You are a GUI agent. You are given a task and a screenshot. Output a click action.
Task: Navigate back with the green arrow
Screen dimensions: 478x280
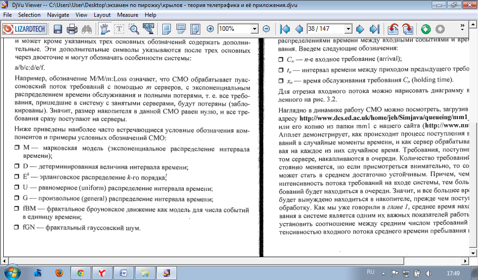tap(426, 29)
